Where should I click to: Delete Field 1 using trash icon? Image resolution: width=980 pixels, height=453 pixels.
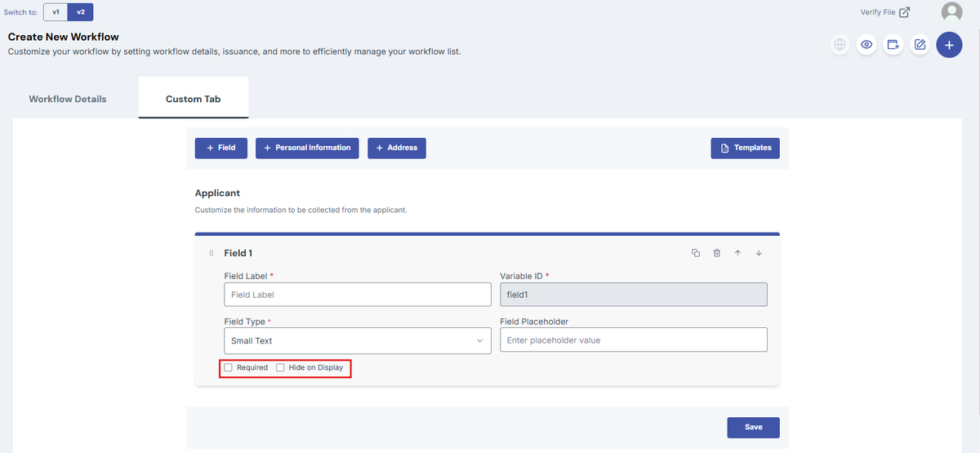tap(717, 253)
